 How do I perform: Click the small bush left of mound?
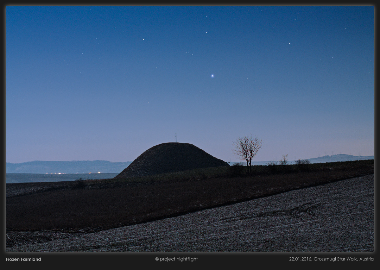tap(80, 182)
